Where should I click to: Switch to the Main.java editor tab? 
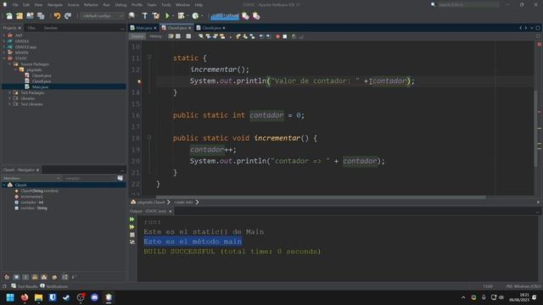pyautogui.click(x=143, y=28)
